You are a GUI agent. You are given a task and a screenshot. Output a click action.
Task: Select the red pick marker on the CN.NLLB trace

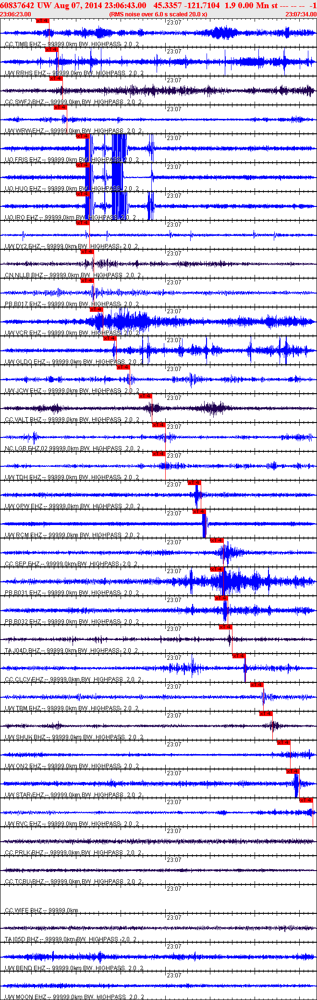(87, 252)
